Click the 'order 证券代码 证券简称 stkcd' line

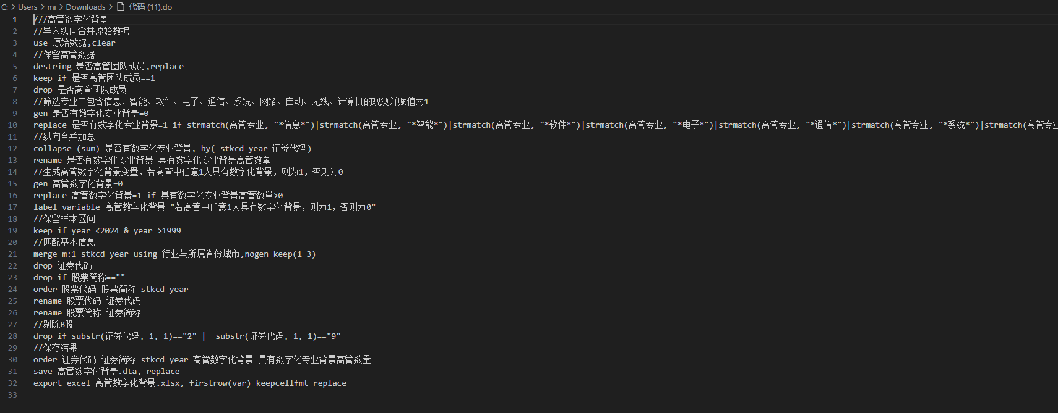[x=202, y=359]
